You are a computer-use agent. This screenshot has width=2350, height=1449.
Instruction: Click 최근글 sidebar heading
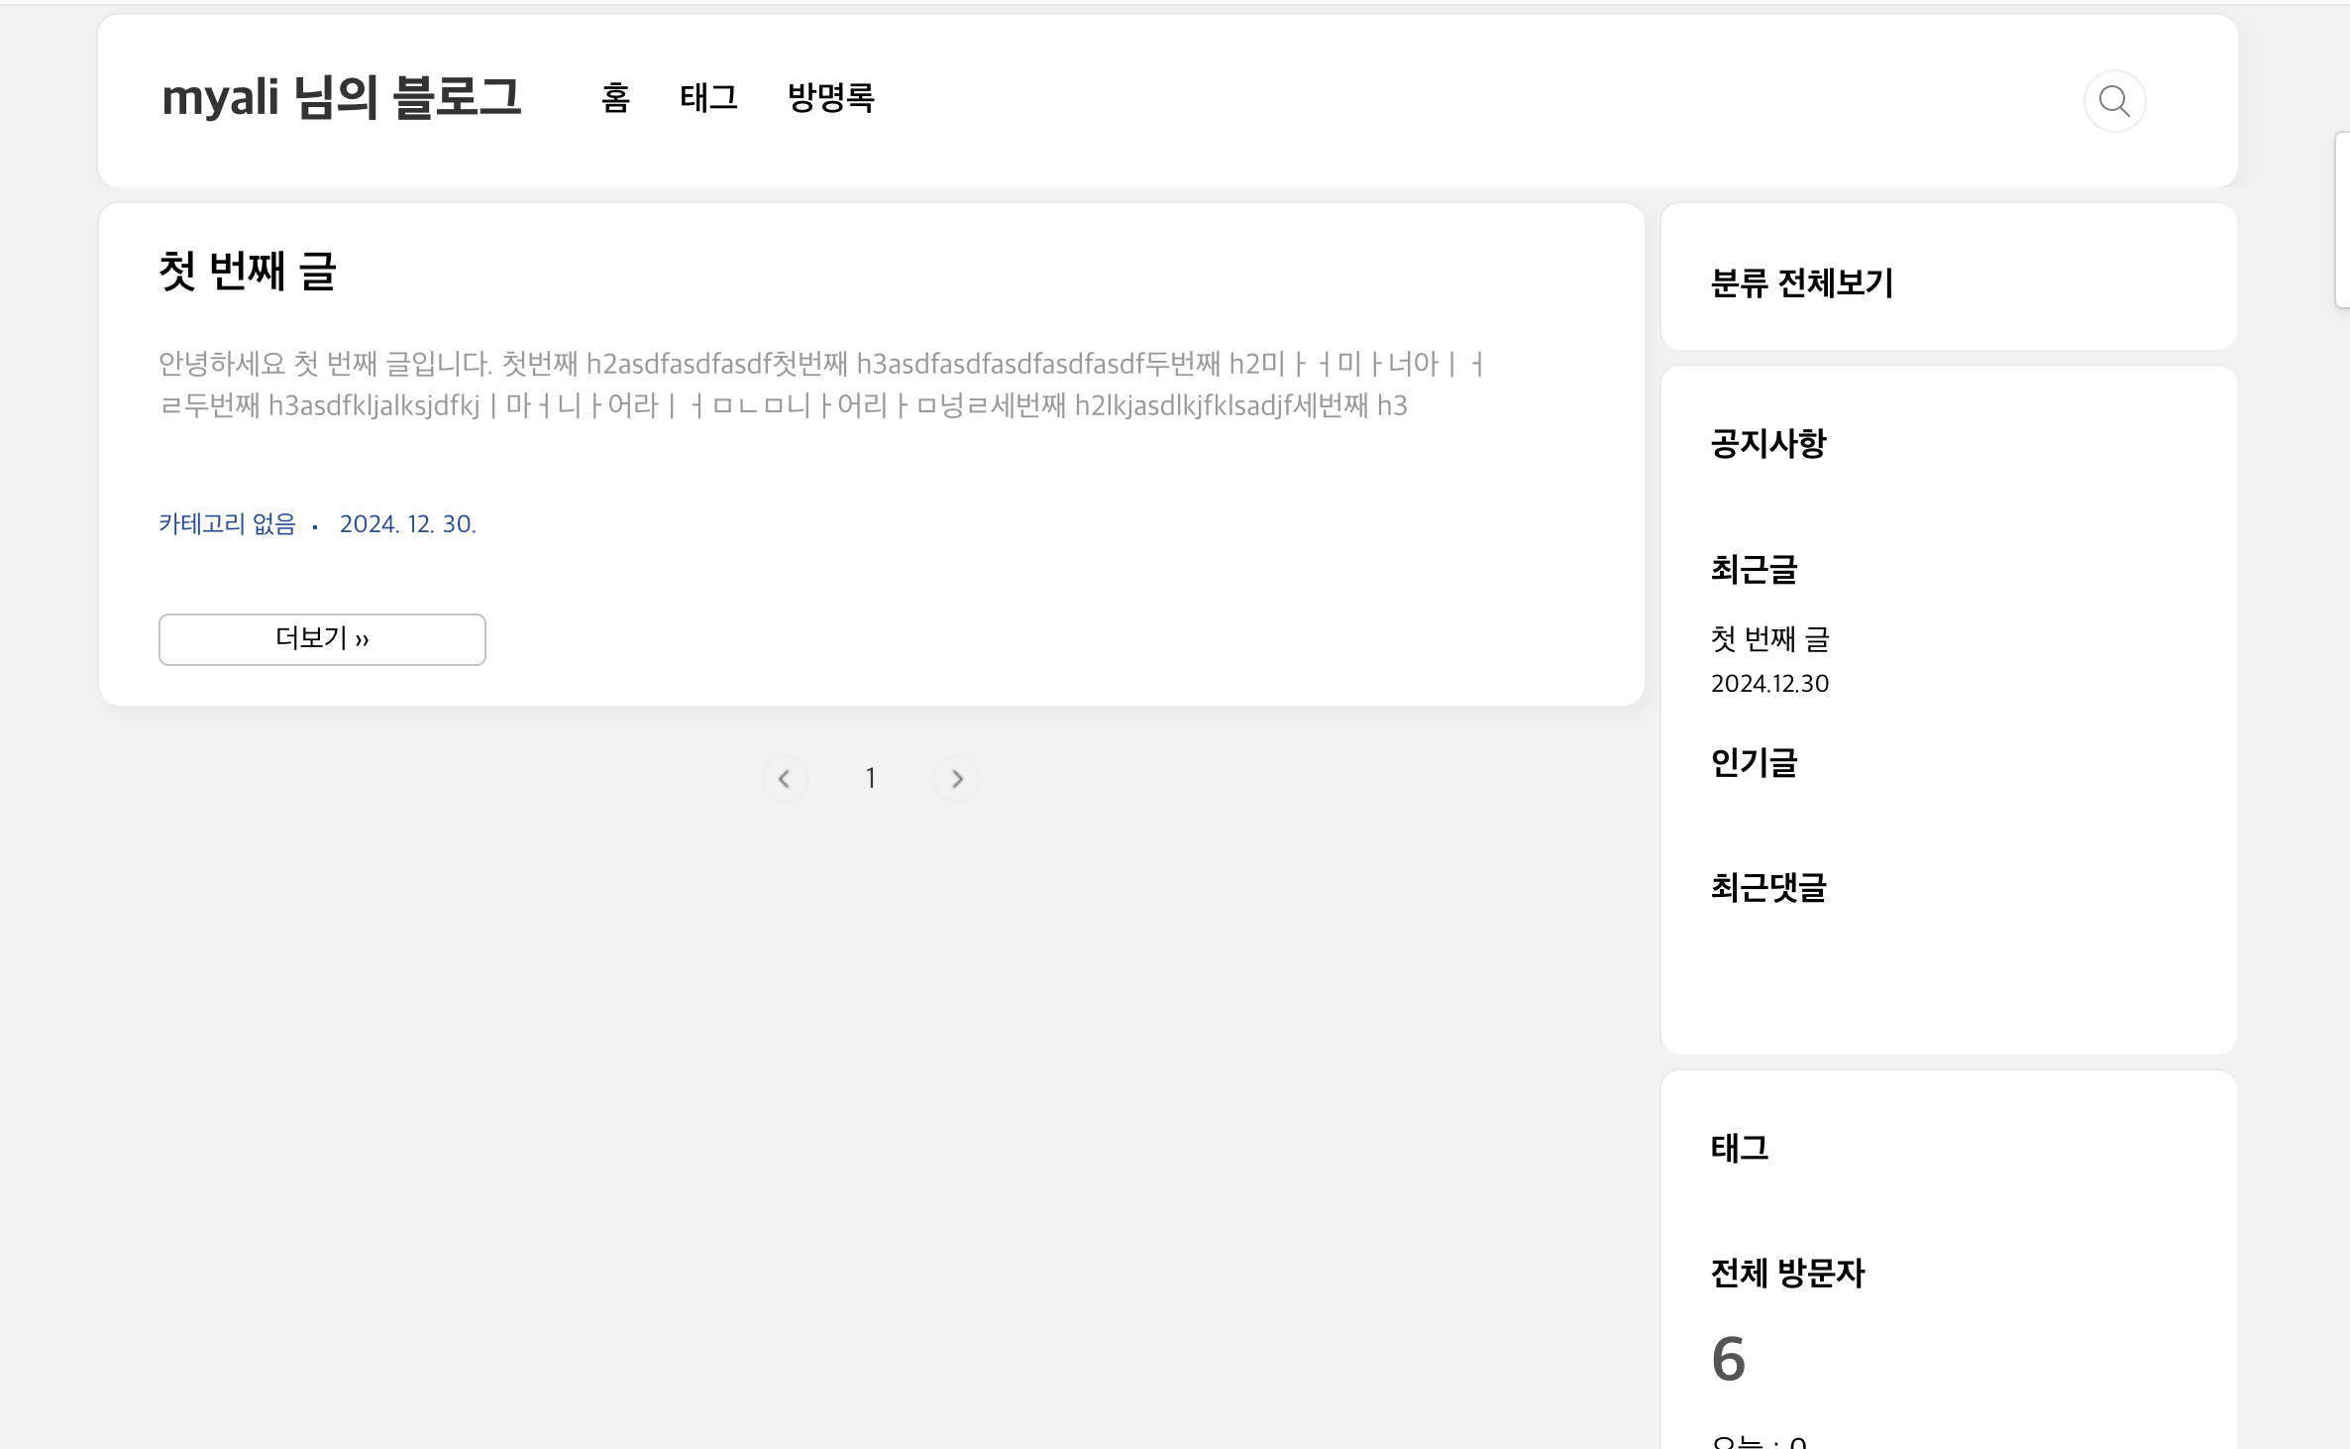pyautogui.click(x=1754, y=569)
